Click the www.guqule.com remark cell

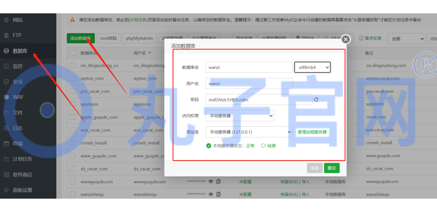[383, 156]
